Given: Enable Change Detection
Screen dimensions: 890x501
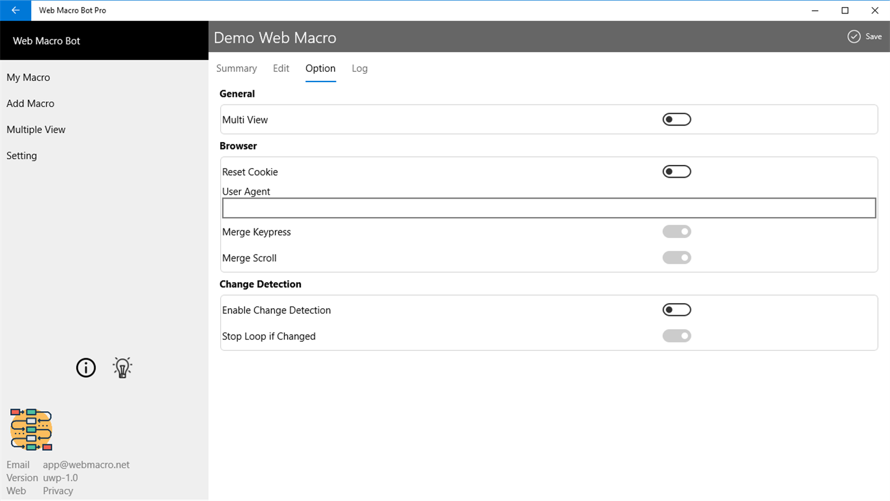Looking at the screenshot, I should (676, 309).
